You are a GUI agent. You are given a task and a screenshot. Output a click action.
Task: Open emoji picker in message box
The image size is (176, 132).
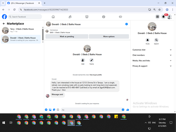coord(123,110)
